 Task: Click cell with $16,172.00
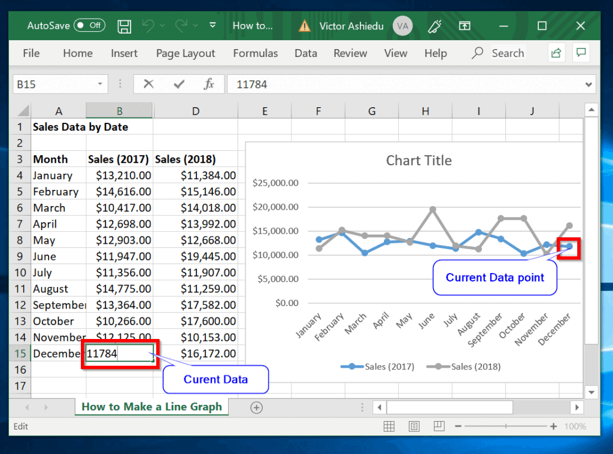(196, 353)
